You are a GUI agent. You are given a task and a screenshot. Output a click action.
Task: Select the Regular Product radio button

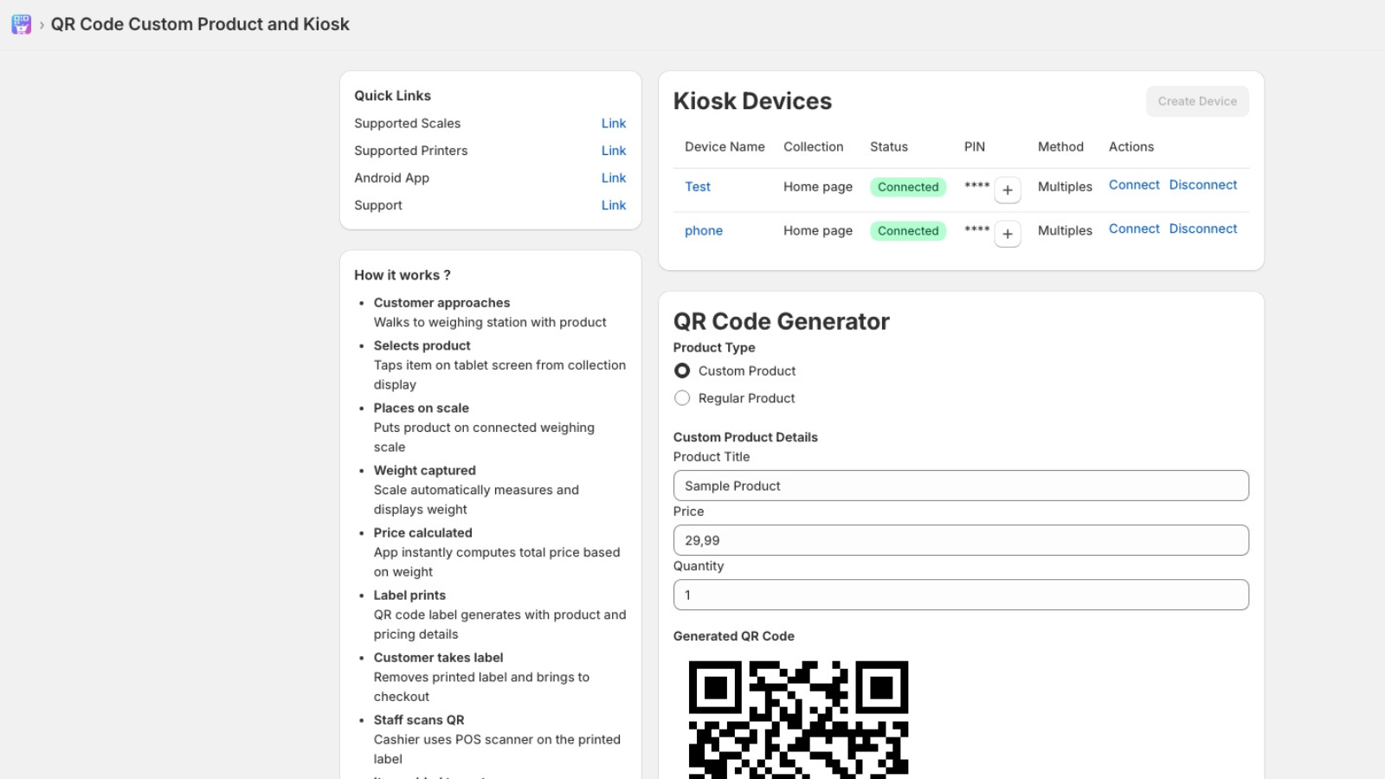pyautogui.click(x=682, y=398)
